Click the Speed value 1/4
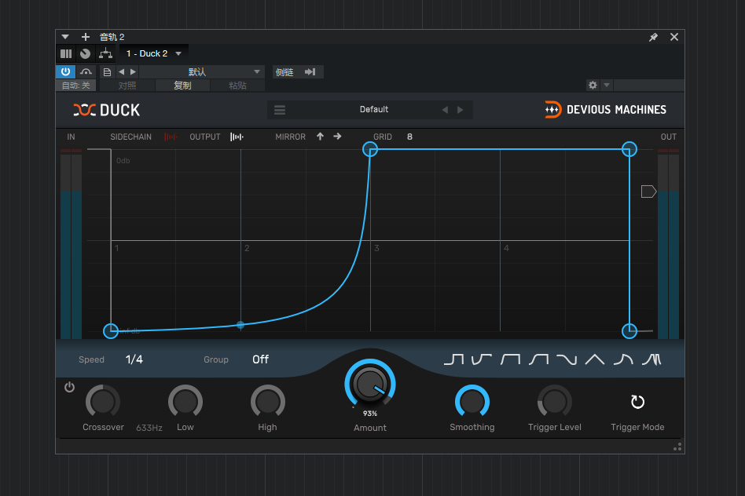 click(134, 359)
